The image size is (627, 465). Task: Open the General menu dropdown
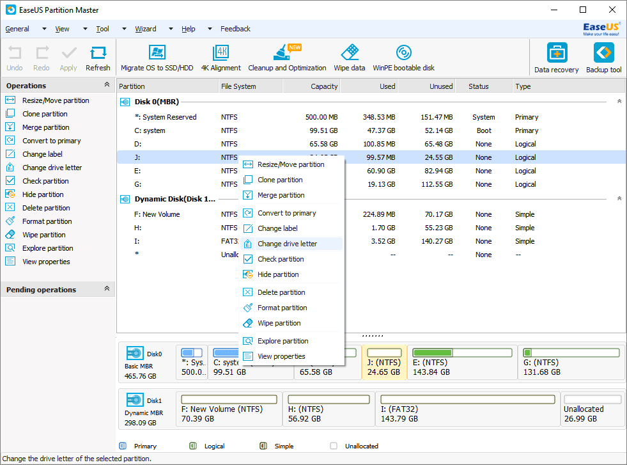(44, 29)
